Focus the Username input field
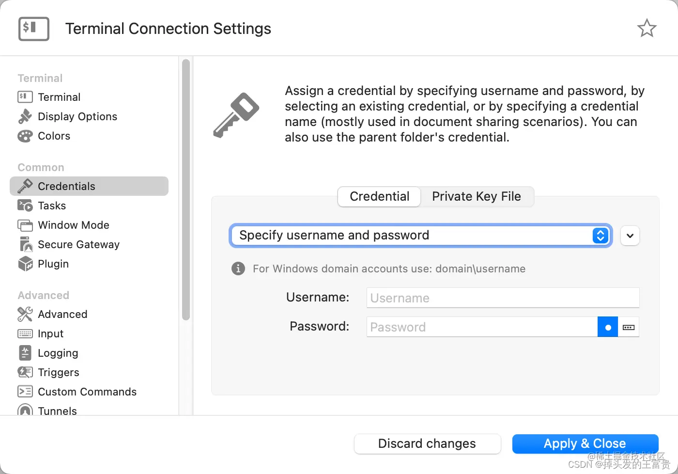 point(503,298)
